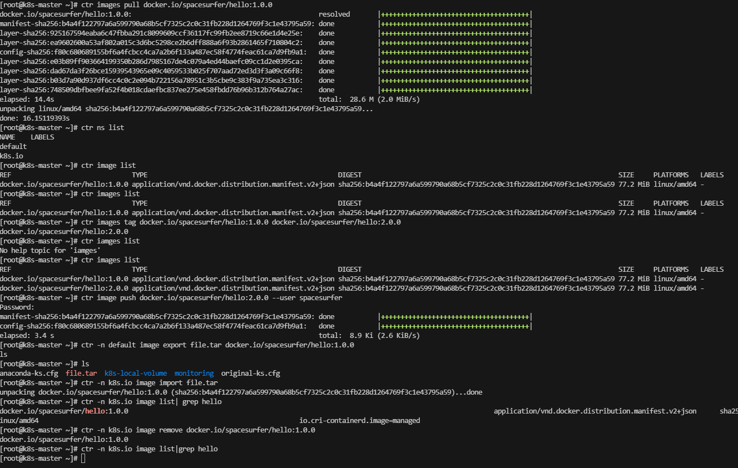Select the total 8.9 Ki push summary
Viewport: 738px width, 468px height.
369,336
